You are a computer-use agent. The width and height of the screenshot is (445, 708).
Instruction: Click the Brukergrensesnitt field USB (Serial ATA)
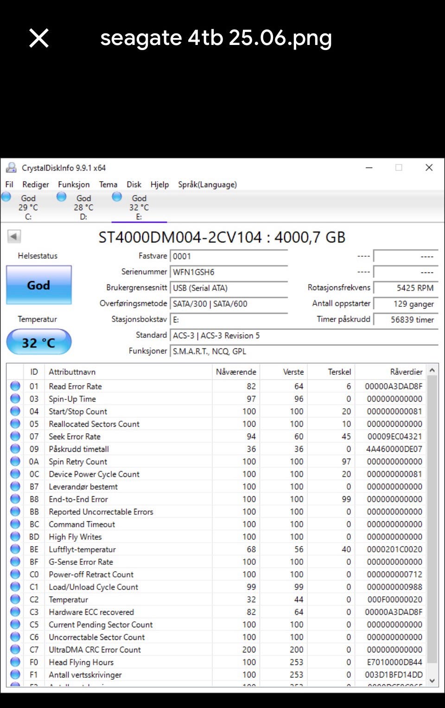[x=229, y=288]
